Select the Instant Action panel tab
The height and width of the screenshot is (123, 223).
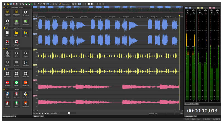(x=8, y=116)
